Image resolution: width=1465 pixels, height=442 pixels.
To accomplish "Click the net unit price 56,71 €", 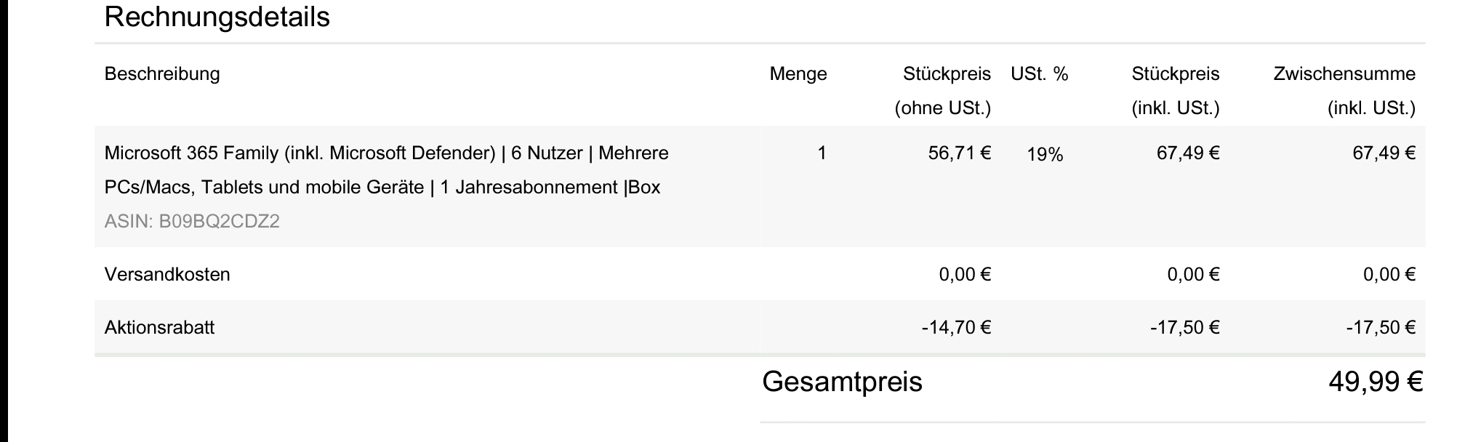I will point(959,153).
